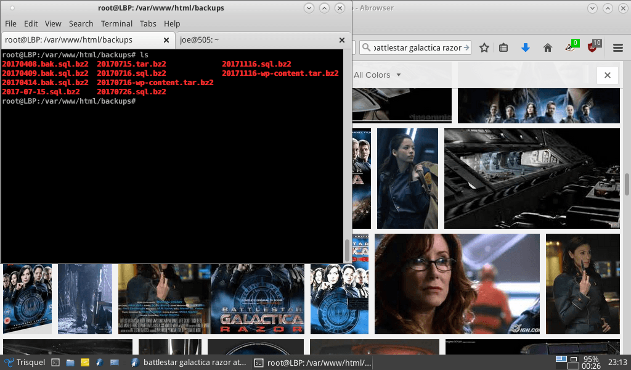Click 20170716-wp-content.tar.bz2 in terminal

coord(155,83)
